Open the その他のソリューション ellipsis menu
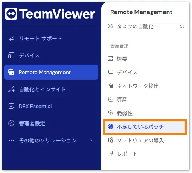192x173 pixels. pos(11,140)
